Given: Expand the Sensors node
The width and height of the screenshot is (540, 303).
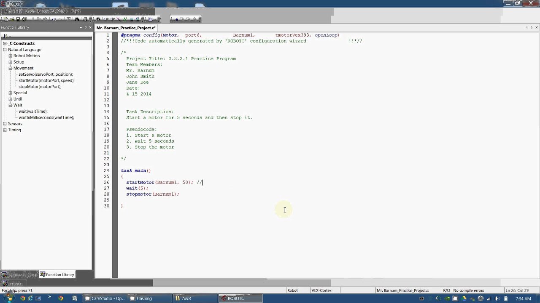Looking at the screenshot, I should pos(5,124).
